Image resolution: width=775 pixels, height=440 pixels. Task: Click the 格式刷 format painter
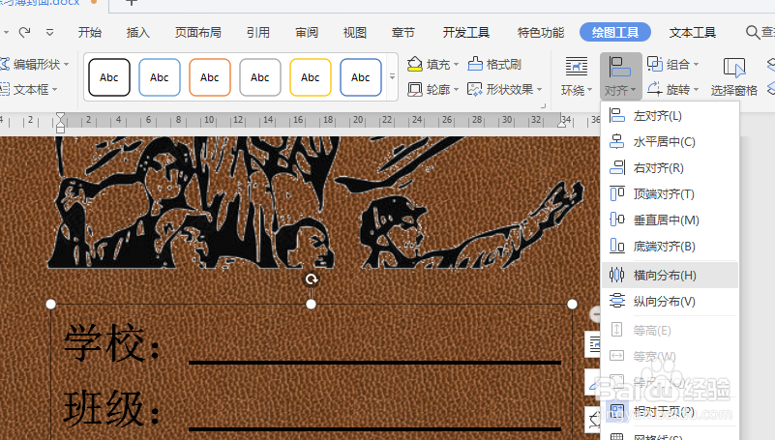[494, 64]
